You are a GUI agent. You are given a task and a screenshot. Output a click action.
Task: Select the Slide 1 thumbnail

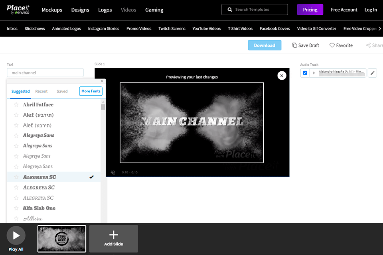(61, 238)
